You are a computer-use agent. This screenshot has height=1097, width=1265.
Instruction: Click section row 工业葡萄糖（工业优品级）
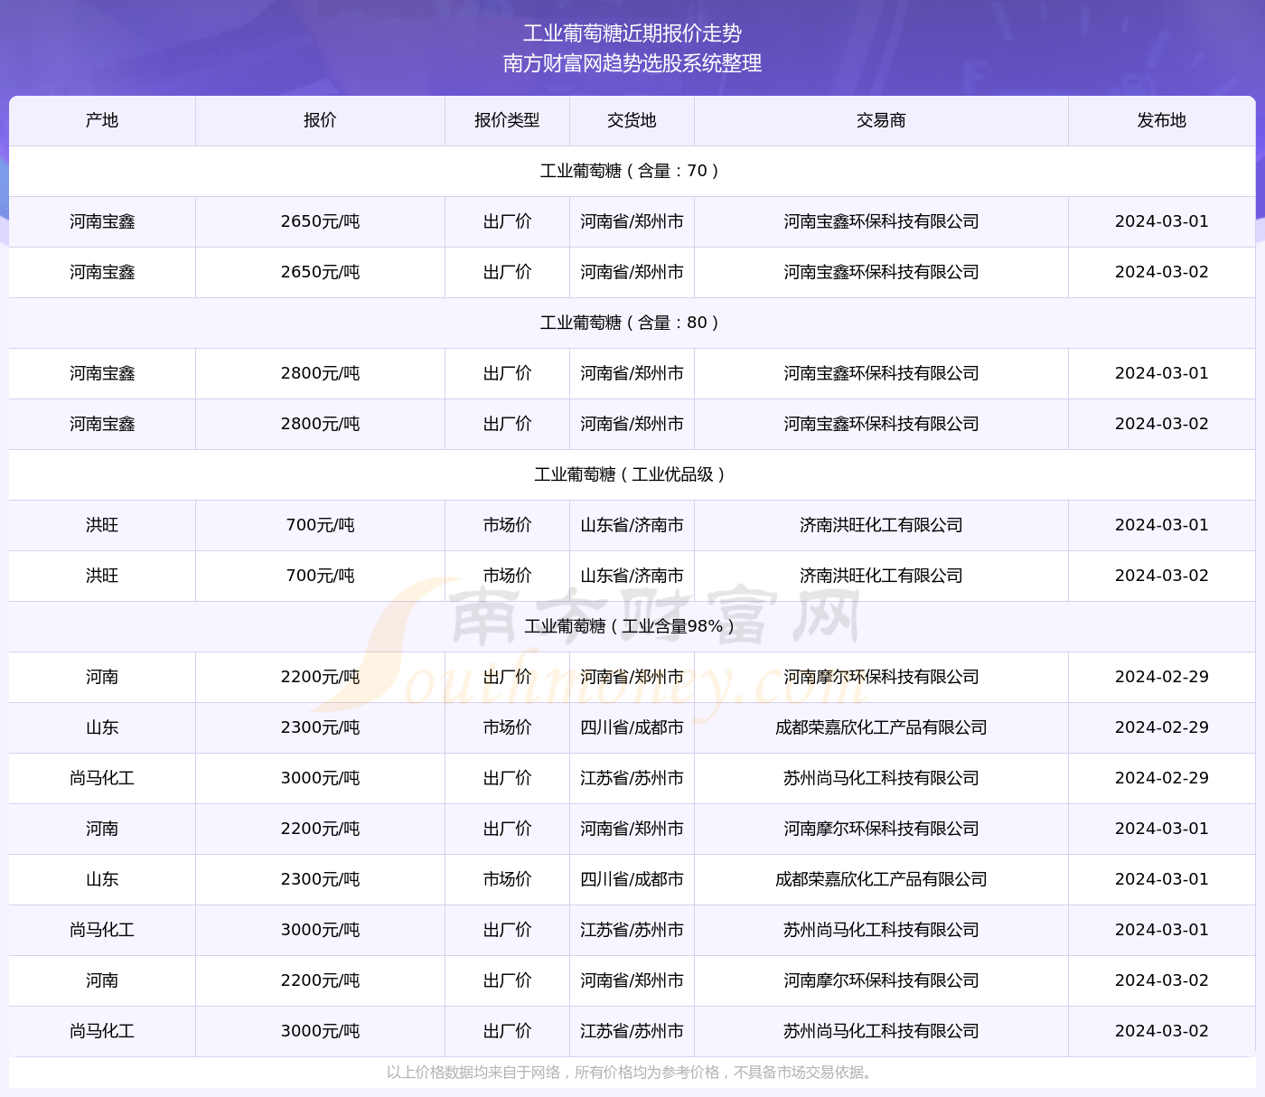(x=632, y=474)
